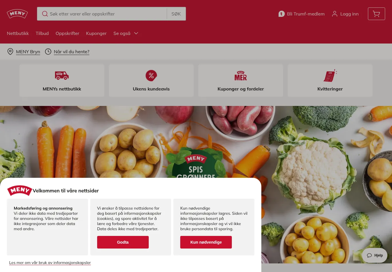The height and width of the screenshot is (272, 392).
Task: Go to Oppskrifter in the navigation
Action: (67, 33)
